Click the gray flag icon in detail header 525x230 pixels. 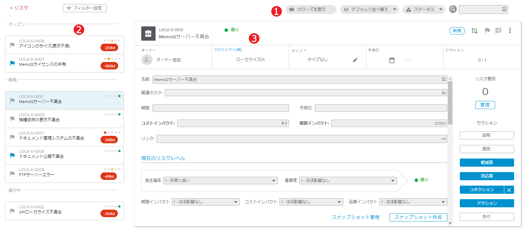pos(487,31)
